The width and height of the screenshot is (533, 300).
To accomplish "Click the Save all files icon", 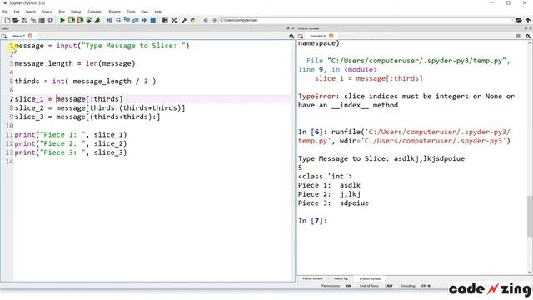I will pyautogui.click(x=33, y=20).
